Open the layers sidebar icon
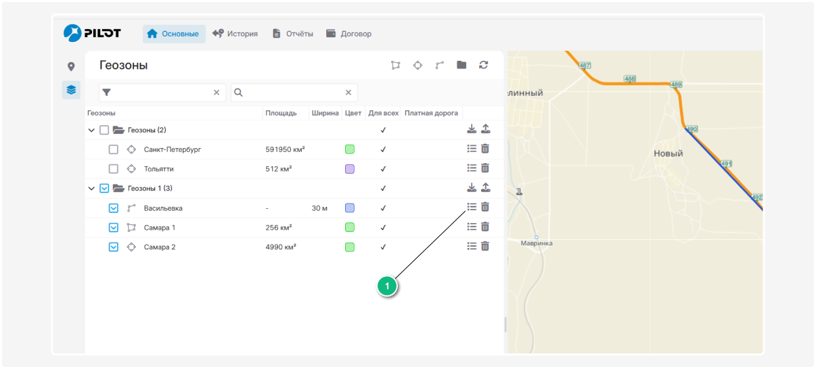Viewport: 816px width, 369px height. point(71,89)
